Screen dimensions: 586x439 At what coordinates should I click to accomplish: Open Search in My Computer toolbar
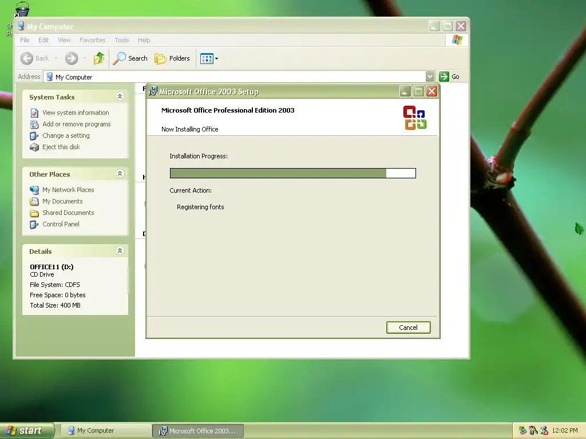click(x=130, y=58)
